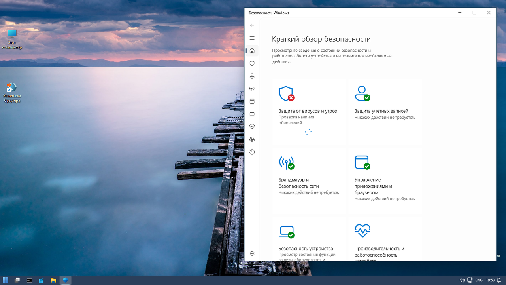Open protection history clock icon in sidebar
506x285 pixels.
point(252,152)
